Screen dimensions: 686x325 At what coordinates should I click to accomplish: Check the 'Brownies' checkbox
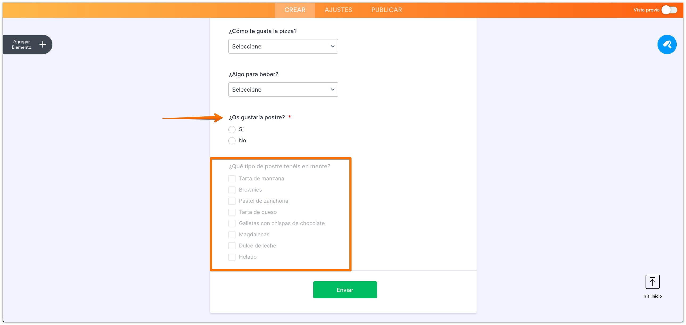coord(232,190)
